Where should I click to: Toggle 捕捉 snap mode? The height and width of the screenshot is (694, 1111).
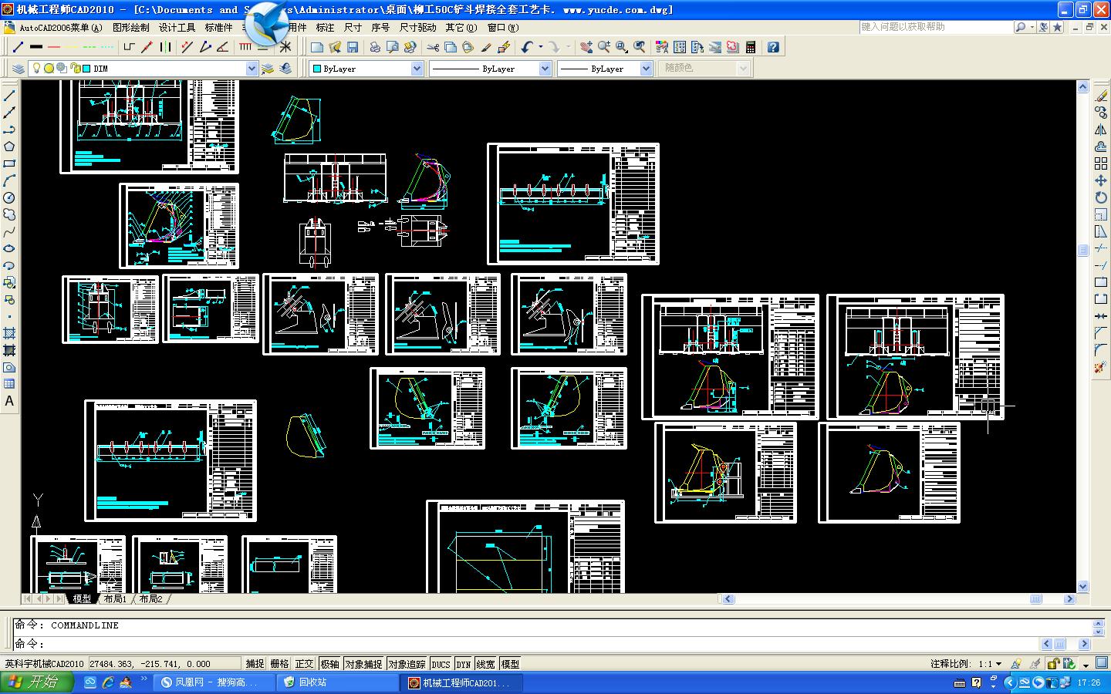(x=255, y=664)
